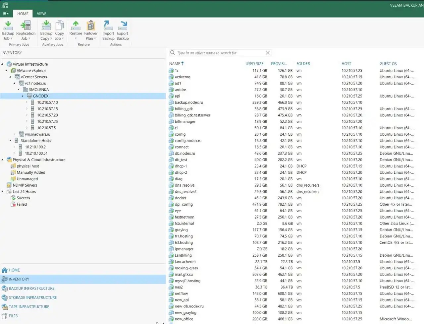Click the object name search field

(217, 53)
